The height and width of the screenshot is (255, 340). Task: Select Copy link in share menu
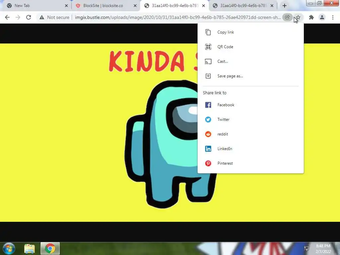pyautogui.click(x=250, y=32)
